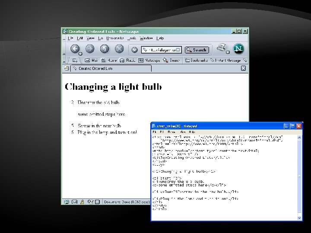Image resolution: width=311 pixels, height=233 pixels.
Task: Collapse the navigation toolbar grippy
Action: tap(64, 49)
